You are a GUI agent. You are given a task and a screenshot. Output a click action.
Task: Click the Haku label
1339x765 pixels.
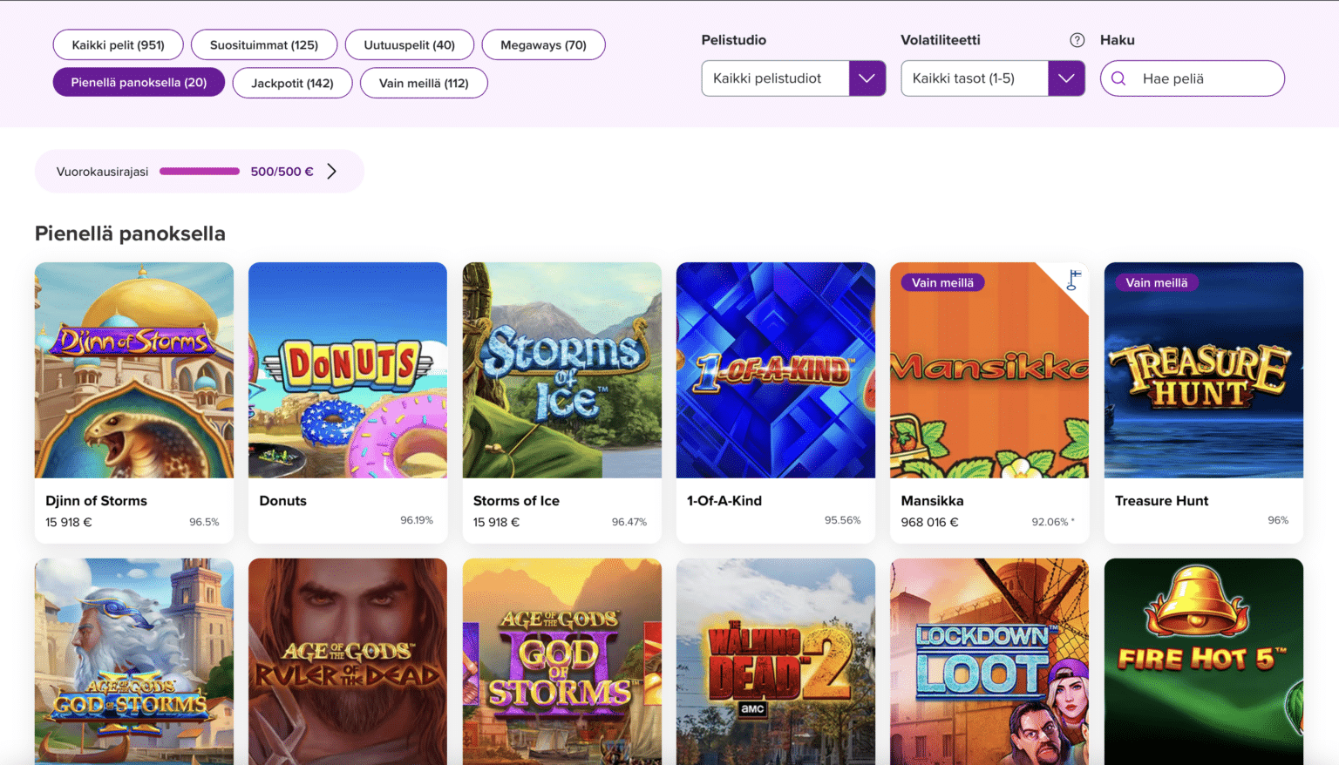tap(1118, 40)
